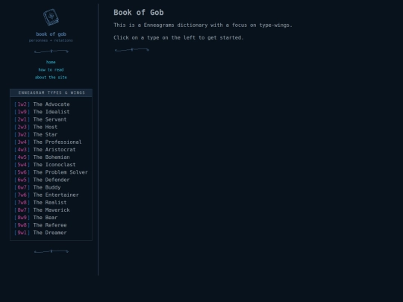Select 1w2 The Advocate
This screenshot has height=302, width=403.
[42, 104]
